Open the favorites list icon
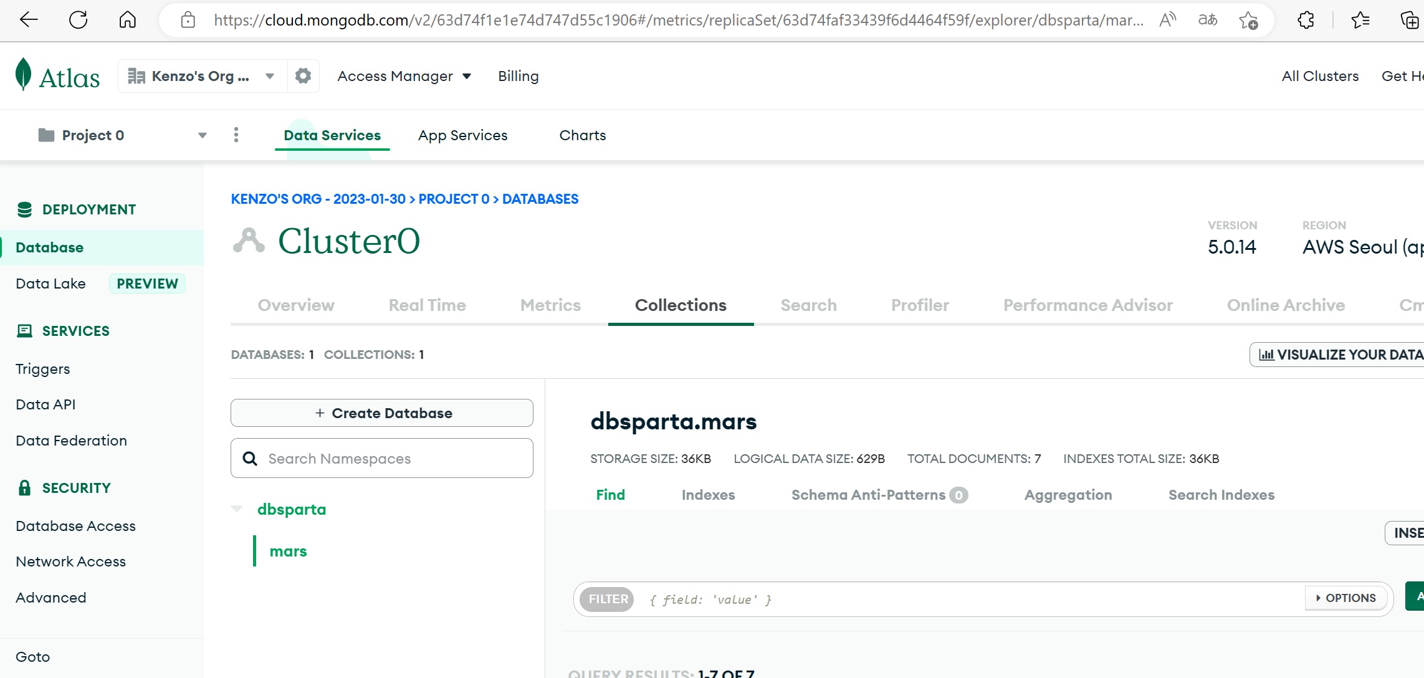This screenshot has height=678, width=1424. point(1360,20)
